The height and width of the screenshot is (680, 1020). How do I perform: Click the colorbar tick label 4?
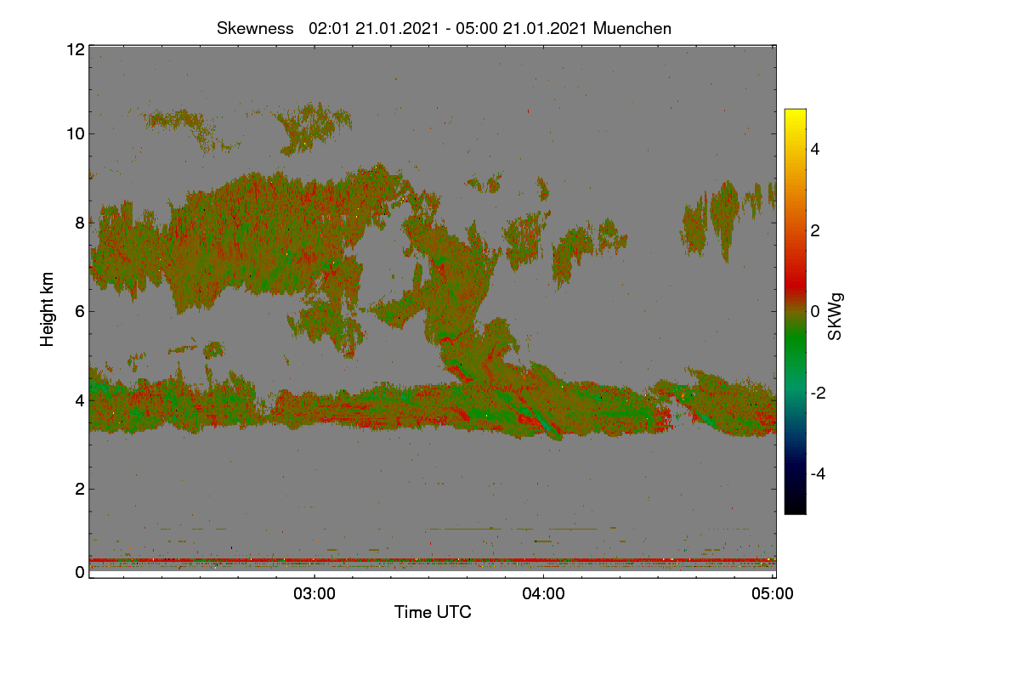[x=815, y=149]
